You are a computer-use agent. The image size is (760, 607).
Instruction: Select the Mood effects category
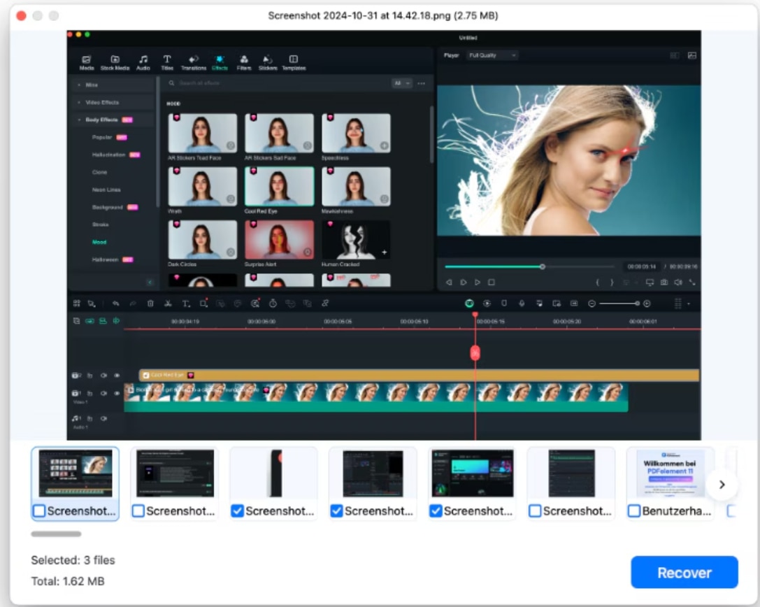click(x=99, y=242)
